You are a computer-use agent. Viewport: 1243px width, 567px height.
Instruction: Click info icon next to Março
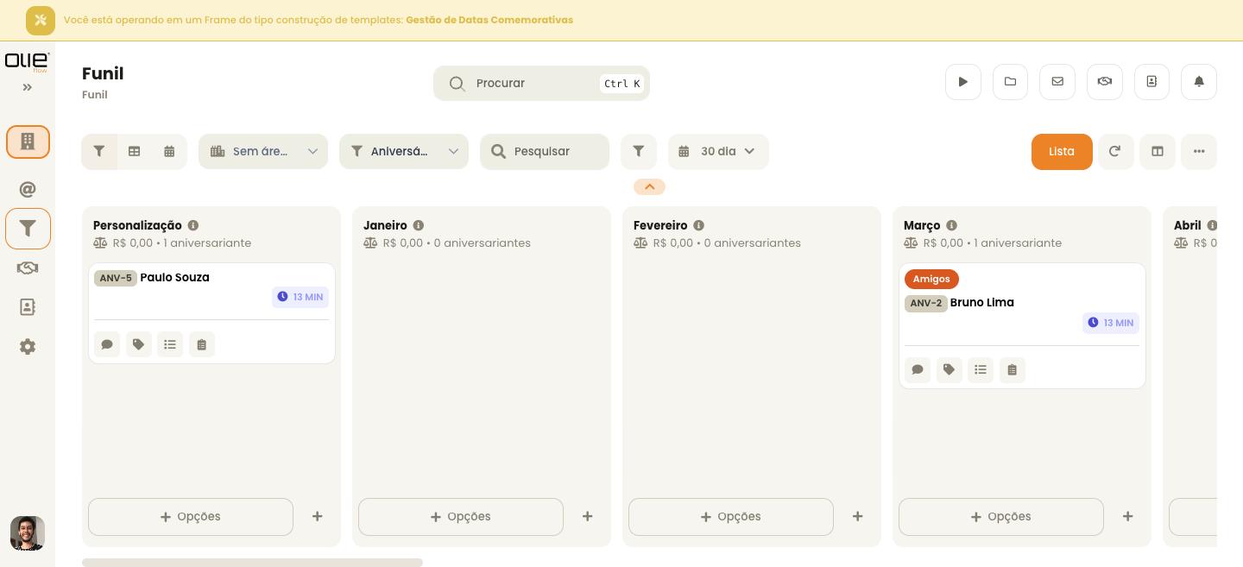[x=951, y=225]
